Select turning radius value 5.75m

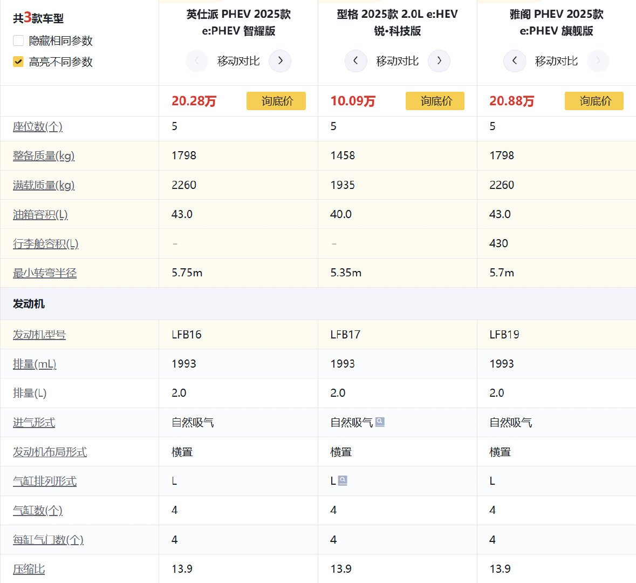[187, 273]
